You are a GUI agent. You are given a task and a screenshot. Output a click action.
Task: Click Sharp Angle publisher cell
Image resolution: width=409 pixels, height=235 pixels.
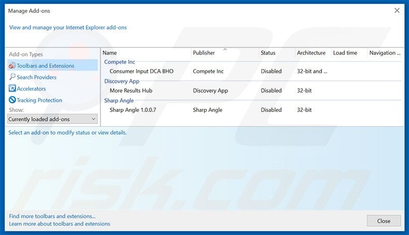coord(208,110)
